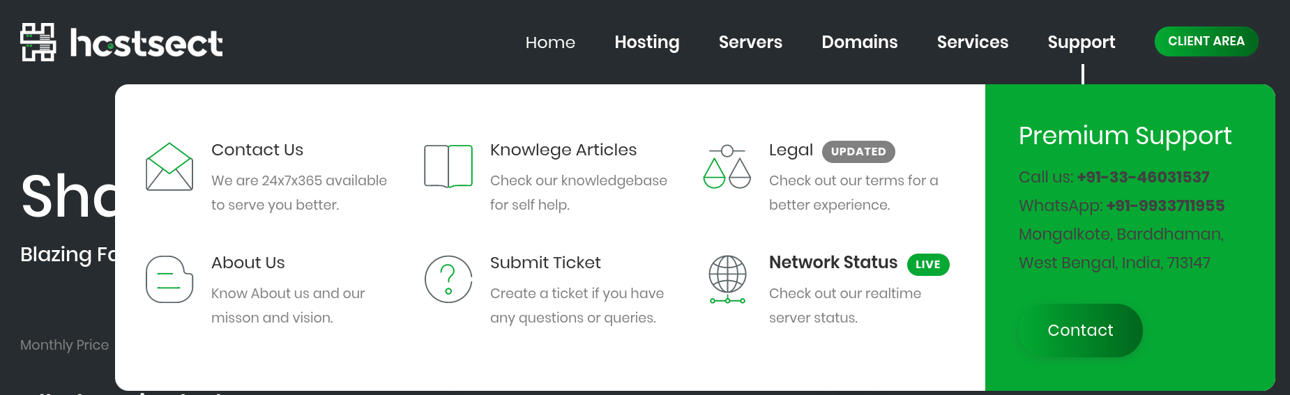Click the WhatsApp number +91-9933711955
The height and width of the screenshot is (395, 1290).
(x=1165, y=206)
